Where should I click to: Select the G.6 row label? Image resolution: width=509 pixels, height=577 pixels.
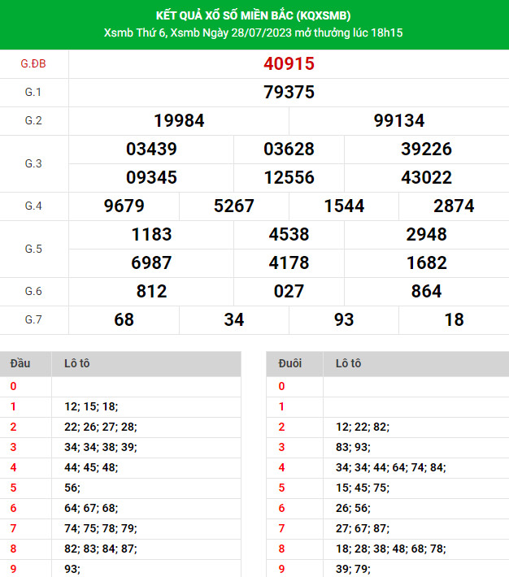(33, 291)
